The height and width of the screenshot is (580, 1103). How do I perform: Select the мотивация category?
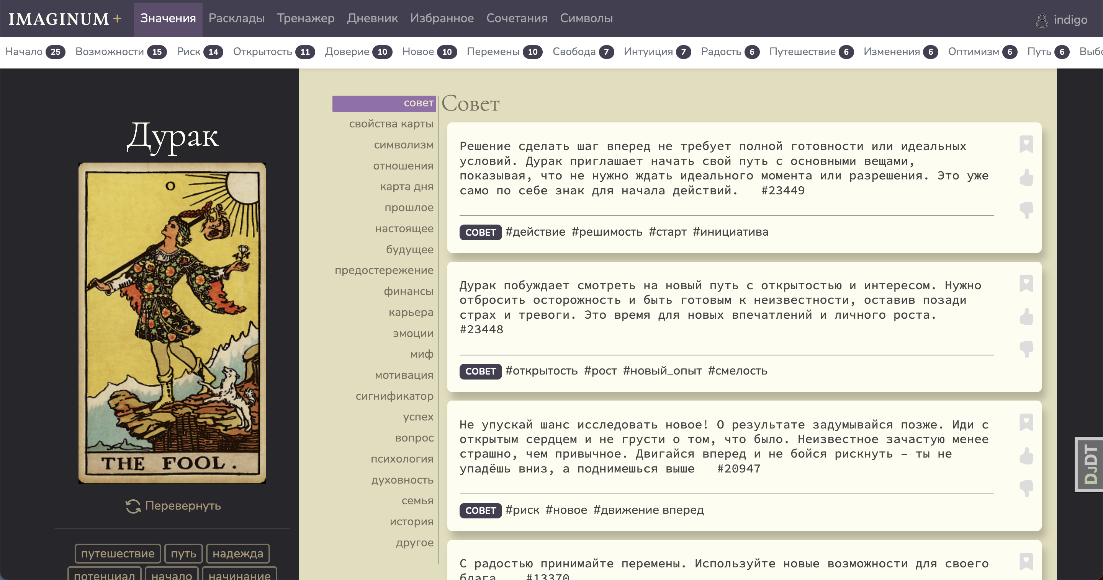point(404,376)
